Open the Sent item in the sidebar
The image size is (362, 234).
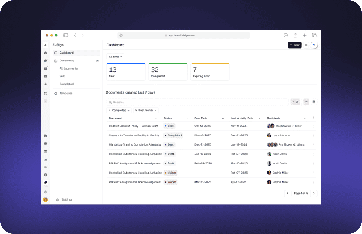[62, 76]
